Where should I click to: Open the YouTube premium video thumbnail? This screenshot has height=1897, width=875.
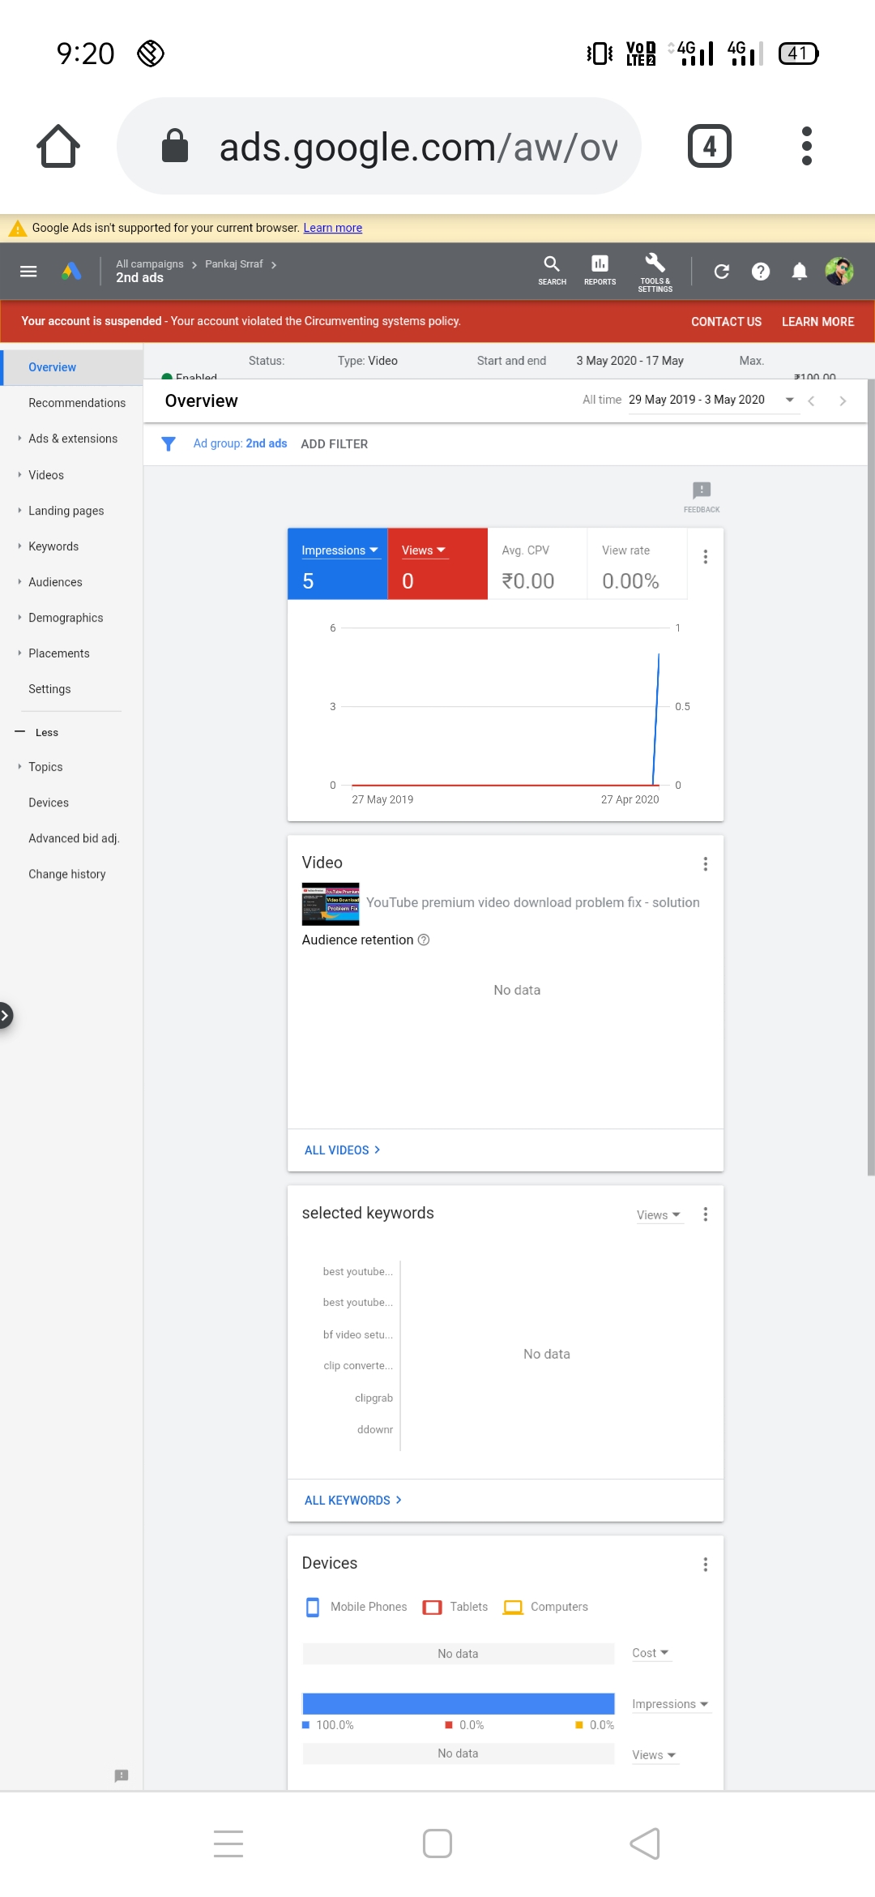tap(331, 904)
